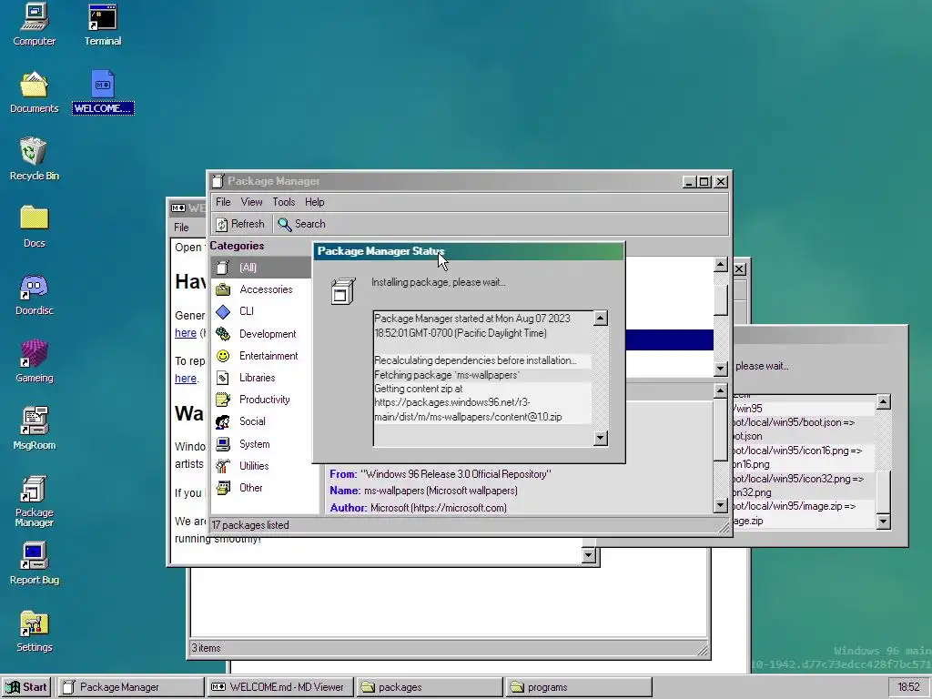The width and height of the screenshot is (932, 699).
Task: Minimize the Package Manager window
Action: (689, 181)
